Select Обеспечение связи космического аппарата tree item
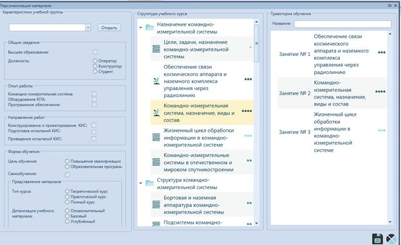The width and height of the screenshot is (401, 245). click(x=202, y=81)
